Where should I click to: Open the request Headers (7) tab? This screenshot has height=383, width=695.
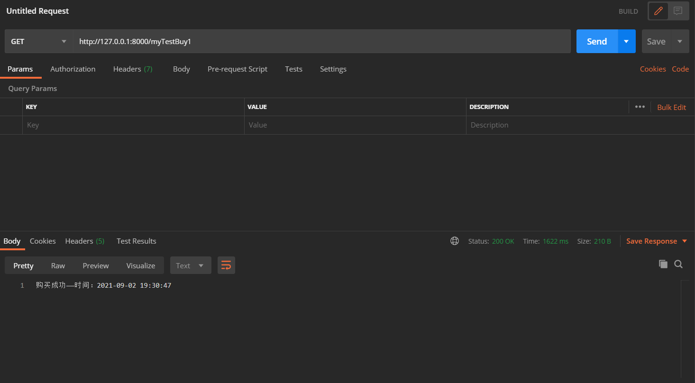(133, 69)
